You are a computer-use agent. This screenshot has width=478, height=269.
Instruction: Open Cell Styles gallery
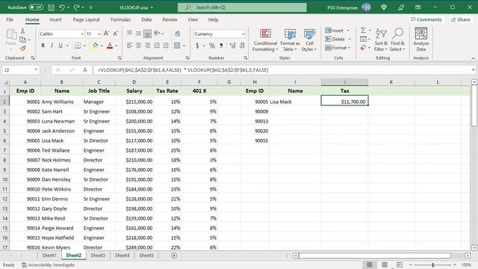tap(309, 40)
